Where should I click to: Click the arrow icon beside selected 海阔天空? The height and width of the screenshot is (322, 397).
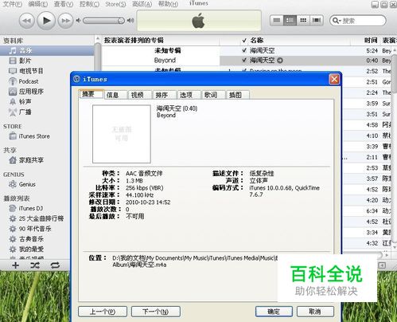[280, 61]
